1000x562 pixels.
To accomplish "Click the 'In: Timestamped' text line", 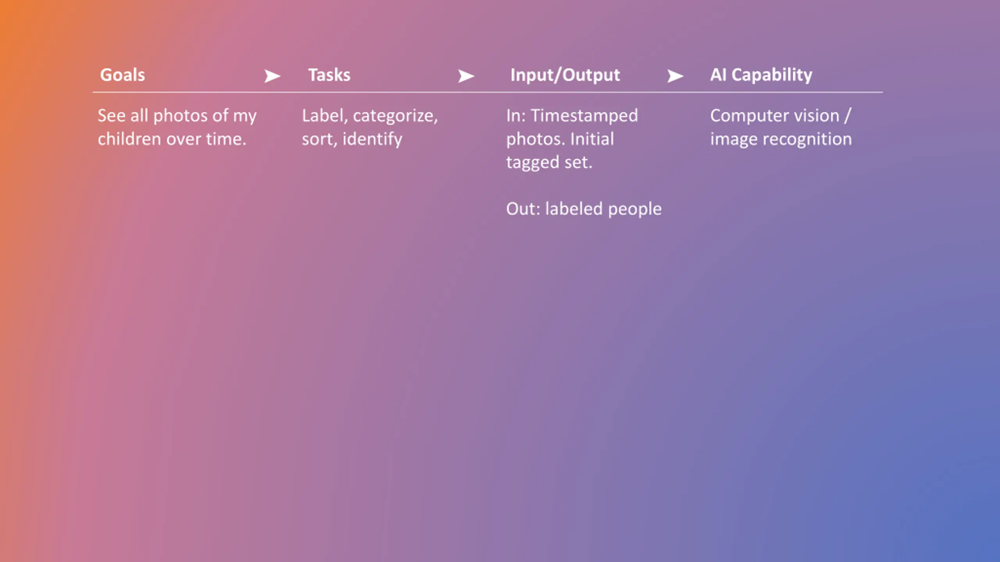I will pyautogui.click(x=572, y=116).
